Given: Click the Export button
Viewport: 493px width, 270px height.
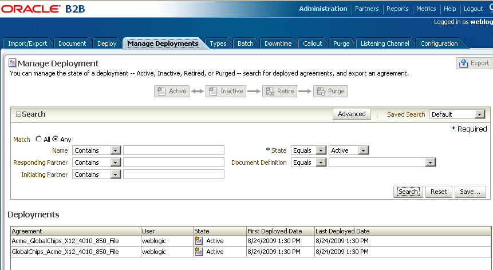Looking at the screenshot, I should point(474,63).
